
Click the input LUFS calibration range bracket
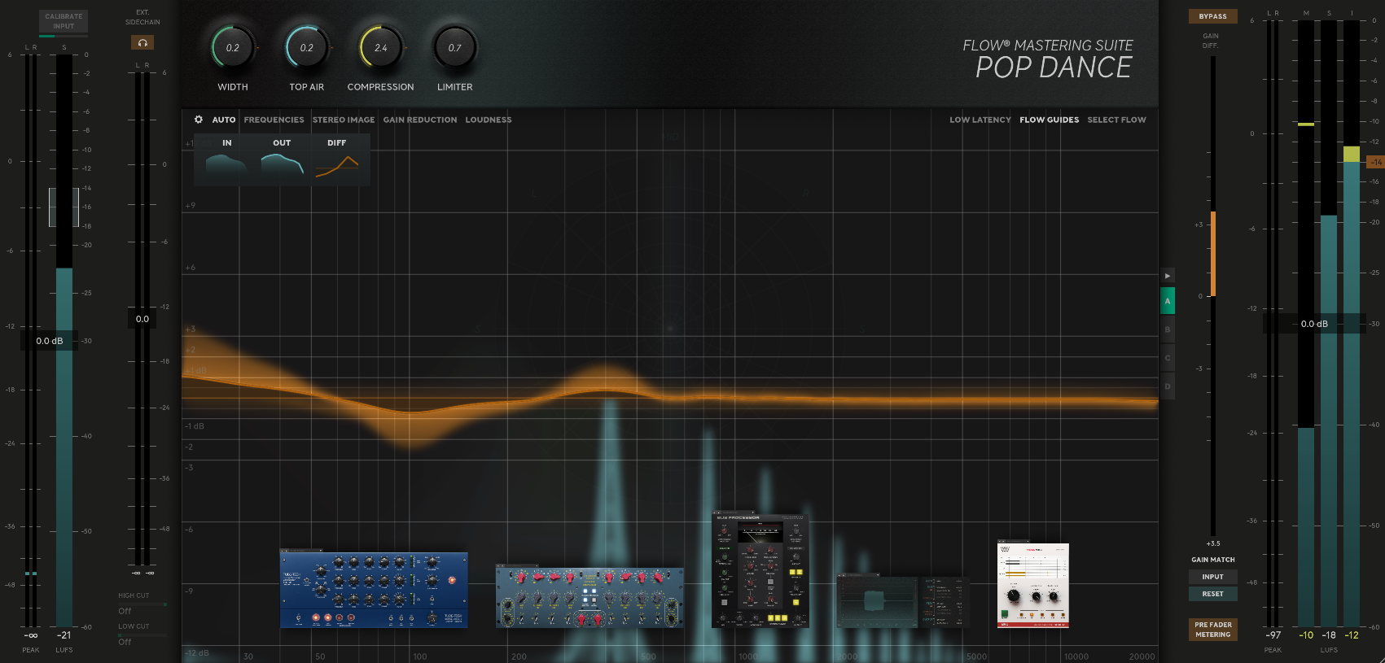(x=64, y=207)
